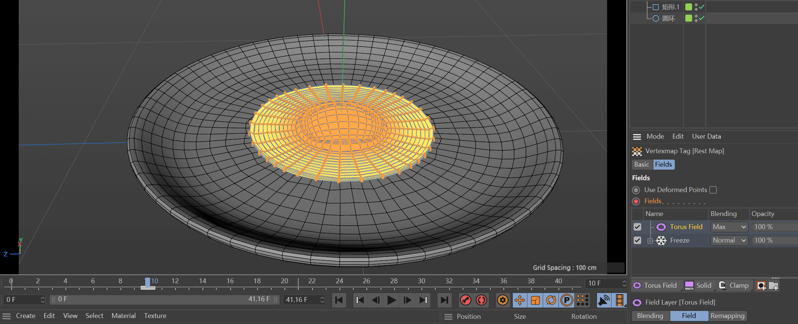Toggle Rotation keyframe recording icon
Image resolution: width=798 pixels, height=324 pixels.
(x=551, y=300)
